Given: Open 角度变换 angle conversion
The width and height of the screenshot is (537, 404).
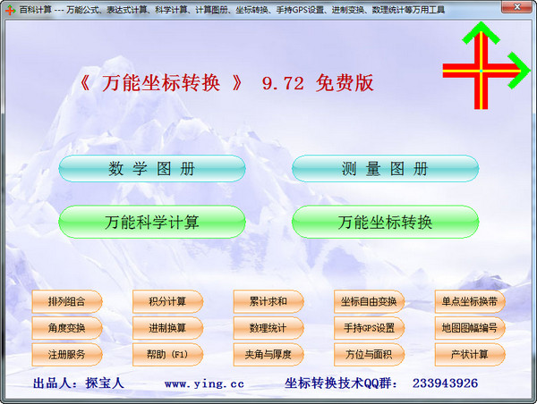Looking at the screenshot, I should [x=67, y=328].
